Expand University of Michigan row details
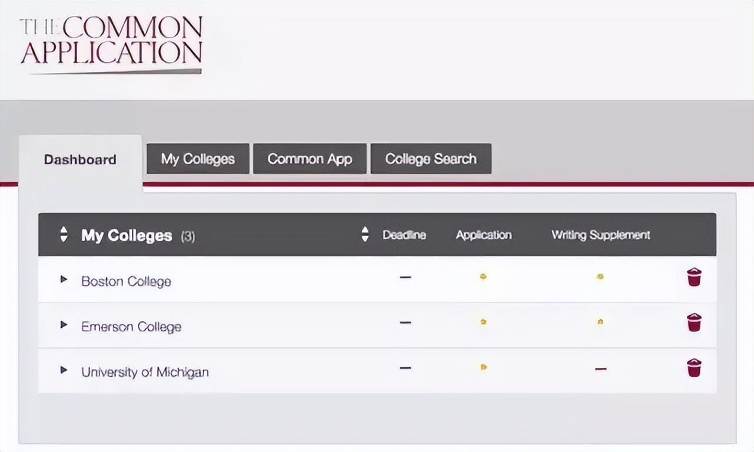Image resolution: width=754 pixels, height=452 pixels. click(64, 370)
